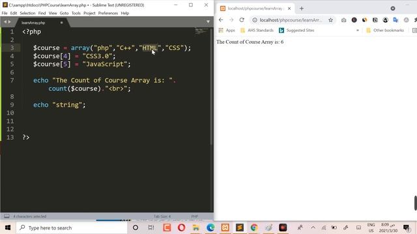Viewport: 417px width, 234px height.
Task: Open Opera browser from the taskbar
Action: point(181,227)
